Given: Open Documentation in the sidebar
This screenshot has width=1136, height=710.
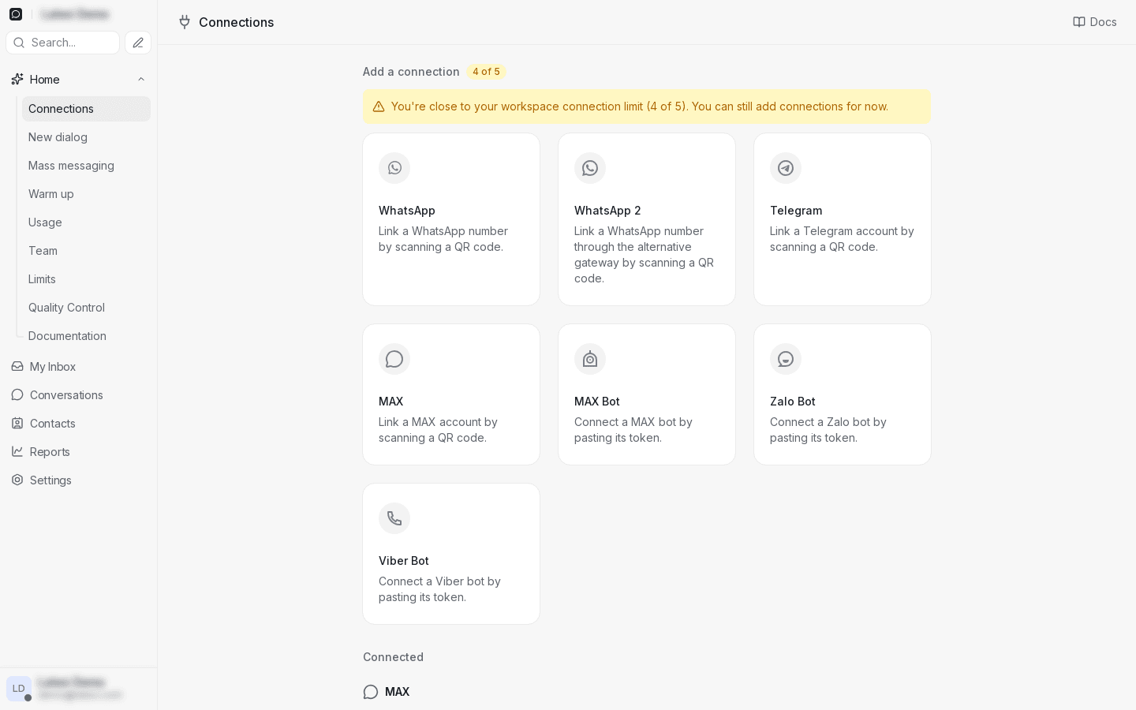Looking at the screenshot, I should click(x=86, y=336).
